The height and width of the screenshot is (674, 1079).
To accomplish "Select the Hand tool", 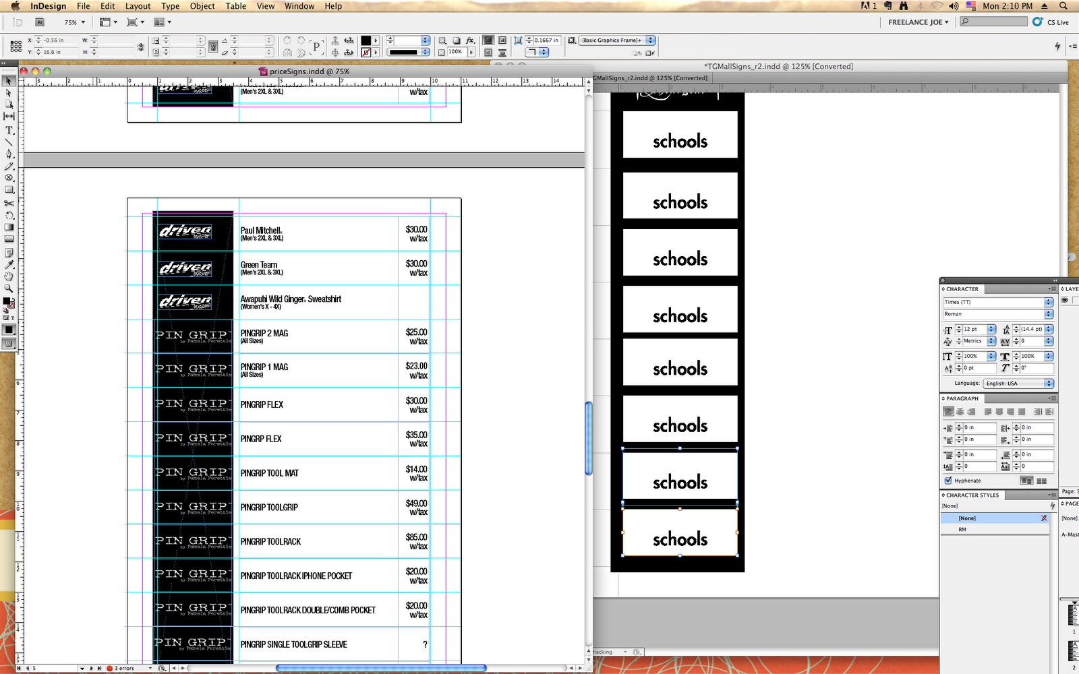I will (x=9, y=277).
